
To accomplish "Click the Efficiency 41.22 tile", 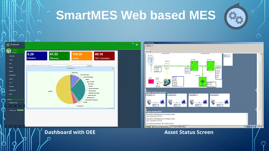I will (x=59, y=56).
